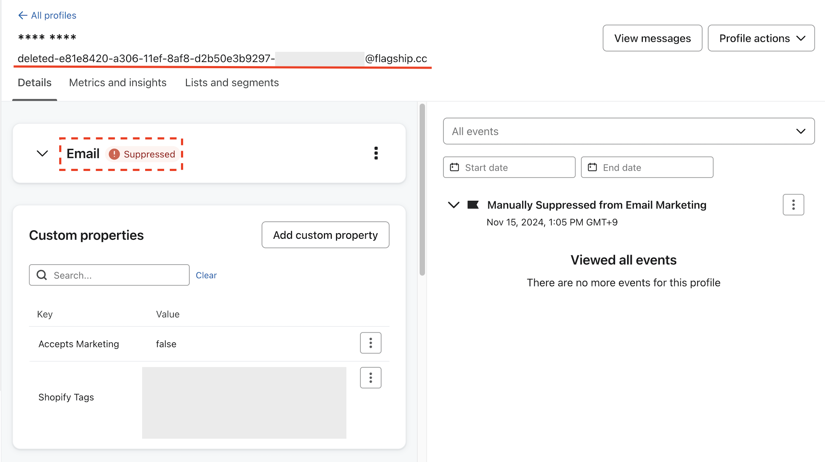The image size is (825, 462).
Task: Click the false value cell
Action: [166, 344]
